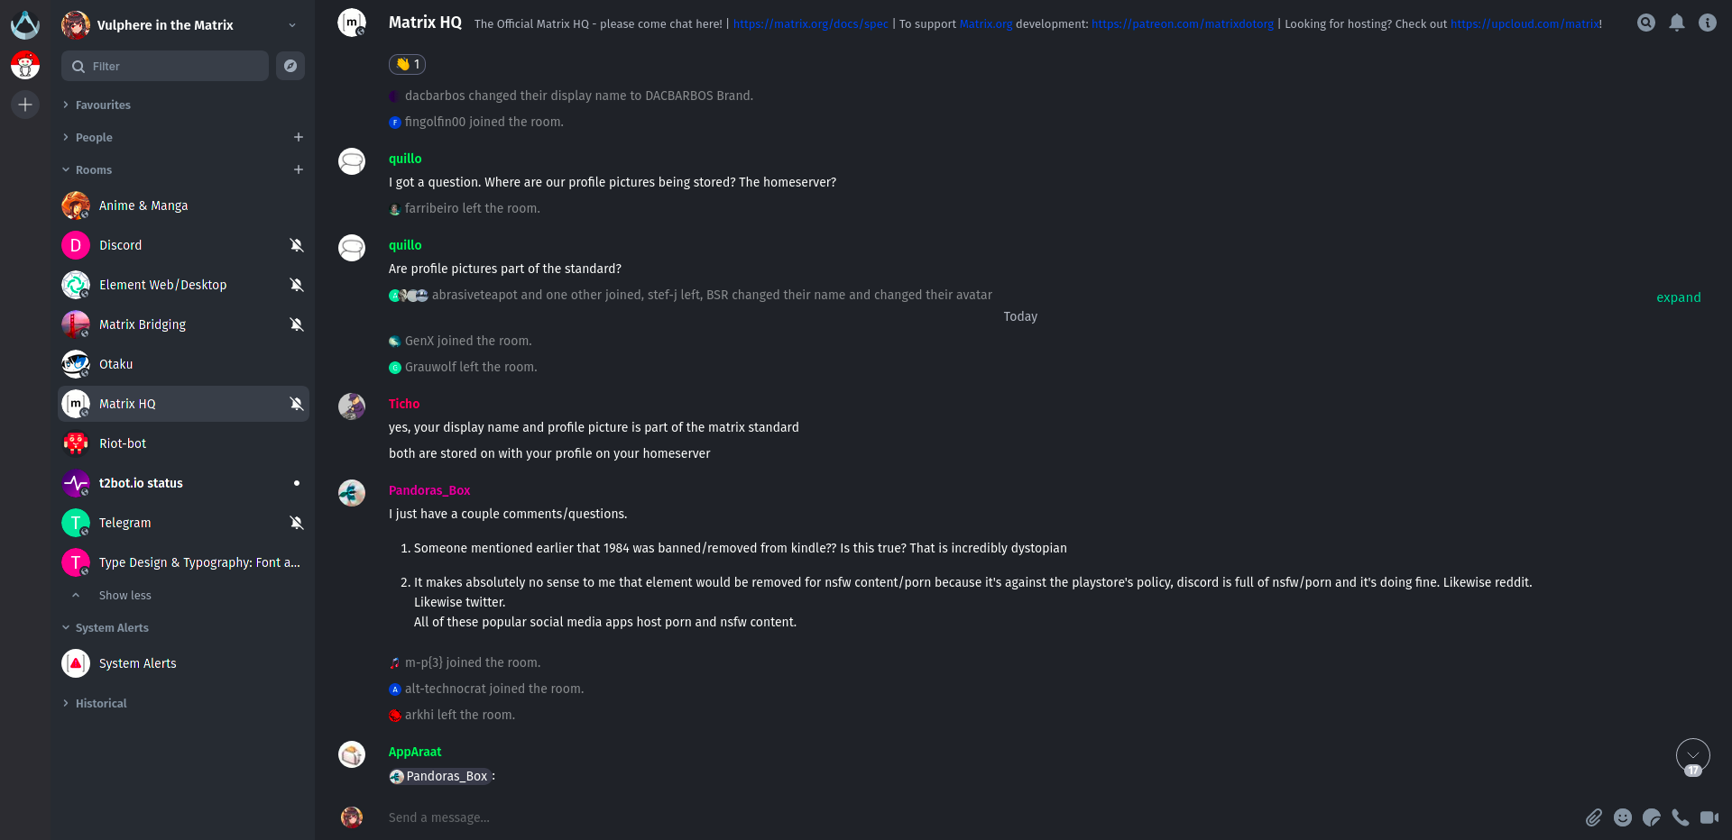Image resolution: width=1732 pixels, height=840 pixels.
Task: Start a voice call
Action: (x=1681, y=817)
